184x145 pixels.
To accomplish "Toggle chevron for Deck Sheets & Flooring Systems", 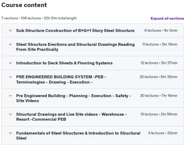I will coord(10,63).
